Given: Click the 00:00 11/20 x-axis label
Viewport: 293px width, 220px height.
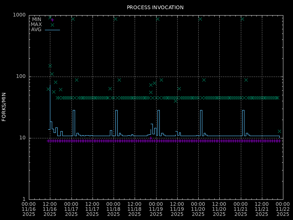Looking at the screenshot, I should tap(198, 209).
